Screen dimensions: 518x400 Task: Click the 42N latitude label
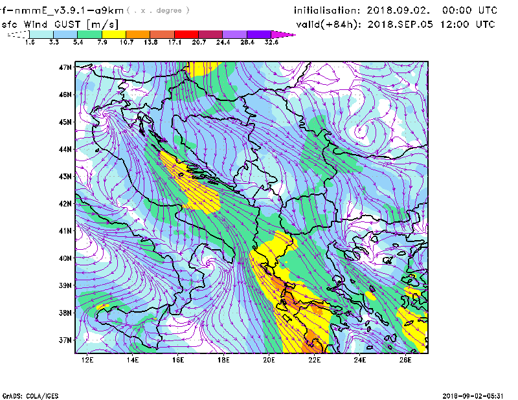(65, 204)
